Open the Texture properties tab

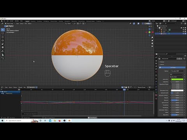point(156,98)
